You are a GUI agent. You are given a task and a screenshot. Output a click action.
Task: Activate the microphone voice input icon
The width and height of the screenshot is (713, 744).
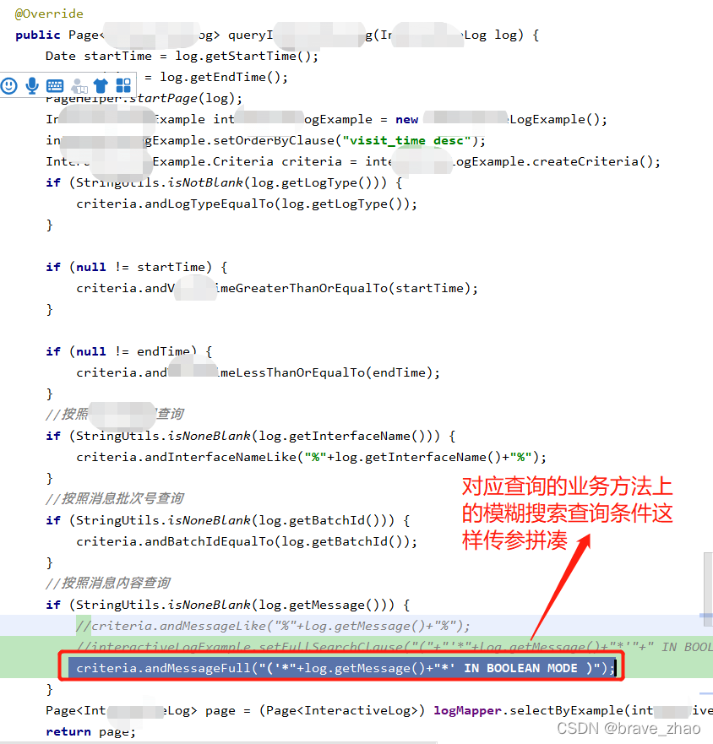[32, 85]
